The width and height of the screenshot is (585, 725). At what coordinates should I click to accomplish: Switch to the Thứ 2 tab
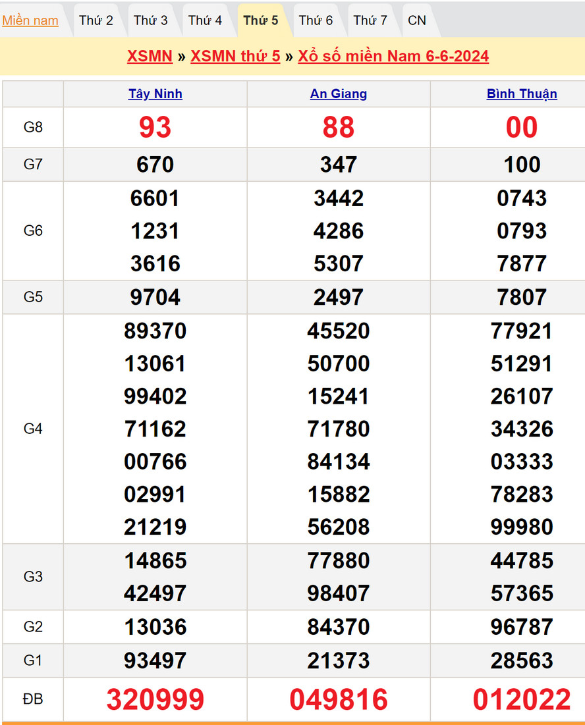[96, 20]
